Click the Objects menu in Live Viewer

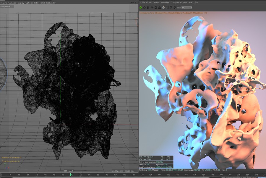(x=156, y=3)
